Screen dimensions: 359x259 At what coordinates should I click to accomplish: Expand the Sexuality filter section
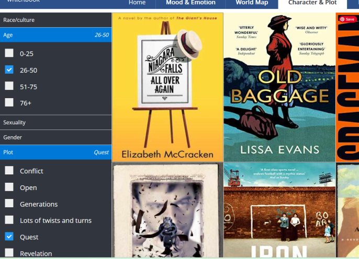click(x=55, y=122)
